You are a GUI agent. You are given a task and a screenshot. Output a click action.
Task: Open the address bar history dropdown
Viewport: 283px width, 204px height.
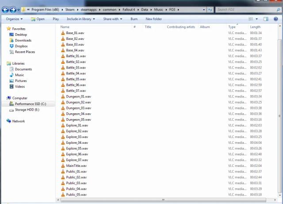204,10
